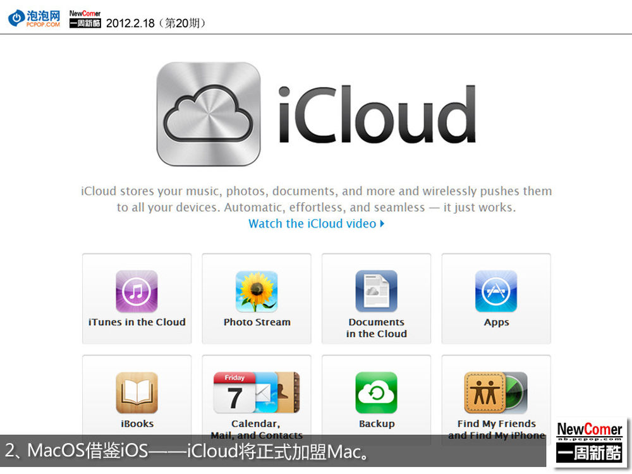
Task: Select the Photo Stream sunflower icon
Action: point(257,291)
